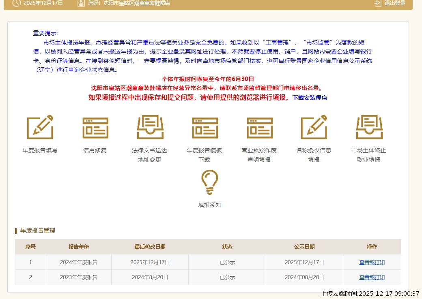
Task: Click the 年度报告模板下载 template download icon
Action: 205,127
